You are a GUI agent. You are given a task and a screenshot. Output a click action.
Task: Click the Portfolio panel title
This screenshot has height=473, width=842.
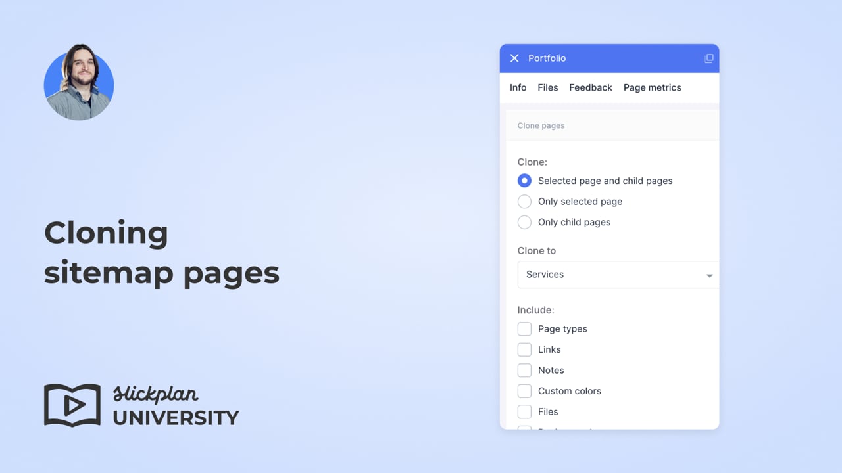(x=547, y=58)
